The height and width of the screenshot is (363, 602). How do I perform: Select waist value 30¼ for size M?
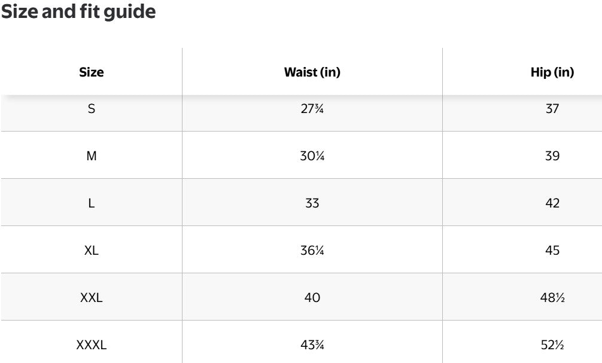[x=312, y=155]
